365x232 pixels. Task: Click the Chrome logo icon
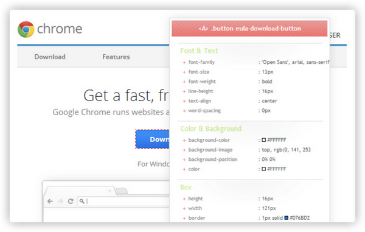(x=26, y=29)
